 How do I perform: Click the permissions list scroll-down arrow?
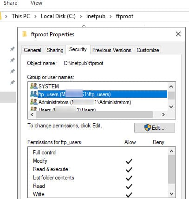[x=171, y=193]
